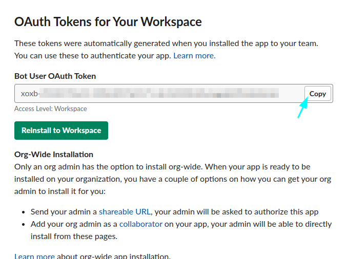Open the collaborator link
The height and width of the screenshot is (259, 347).
point(140,224)
